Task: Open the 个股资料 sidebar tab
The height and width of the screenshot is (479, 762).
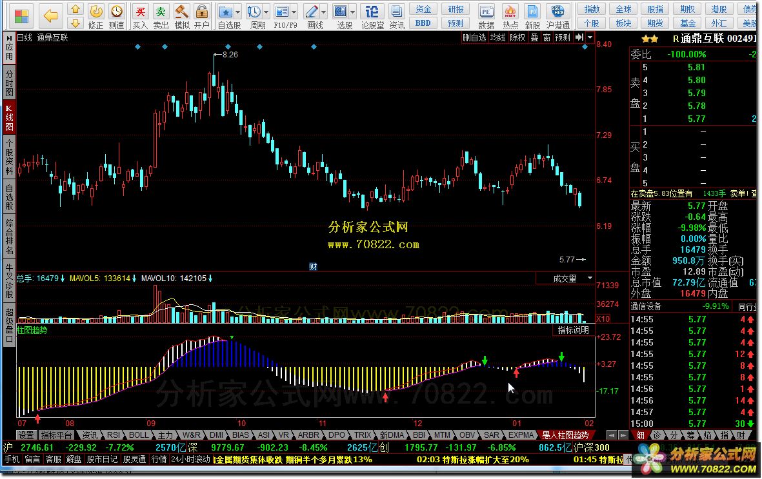Action: point(9,157)
